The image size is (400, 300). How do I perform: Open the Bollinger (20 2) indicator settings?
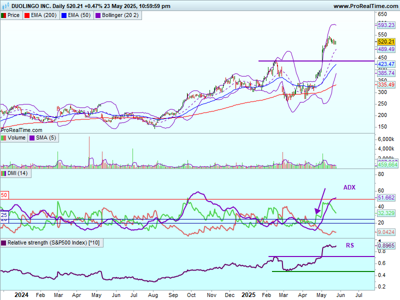pyautogui.click(x=120, y=15)
